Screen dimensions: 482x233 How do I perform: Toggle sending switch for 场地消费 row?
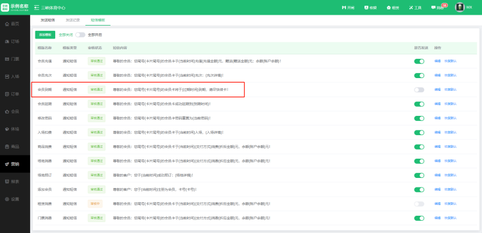click(x=419, y=161)
